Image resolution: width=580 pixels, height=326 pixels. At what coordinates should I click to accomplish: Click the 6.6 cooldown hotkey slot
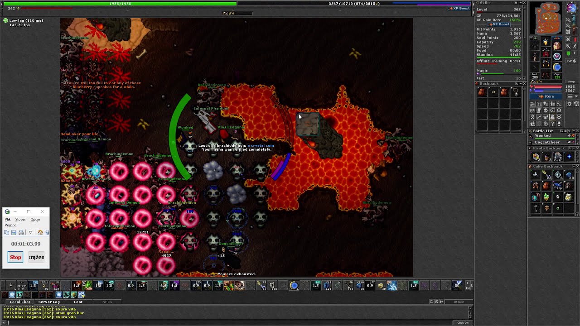(x=163, y=285)
